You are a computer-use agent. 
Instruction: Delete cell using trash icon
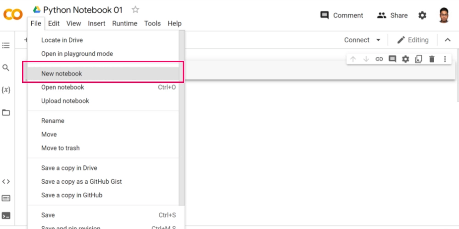pyautogui.click(x=431, y=59)
